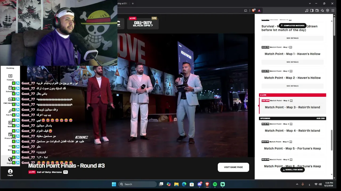Toggle the browser sidebar panel icon
341x191 pixels.
tap(312, 11)
